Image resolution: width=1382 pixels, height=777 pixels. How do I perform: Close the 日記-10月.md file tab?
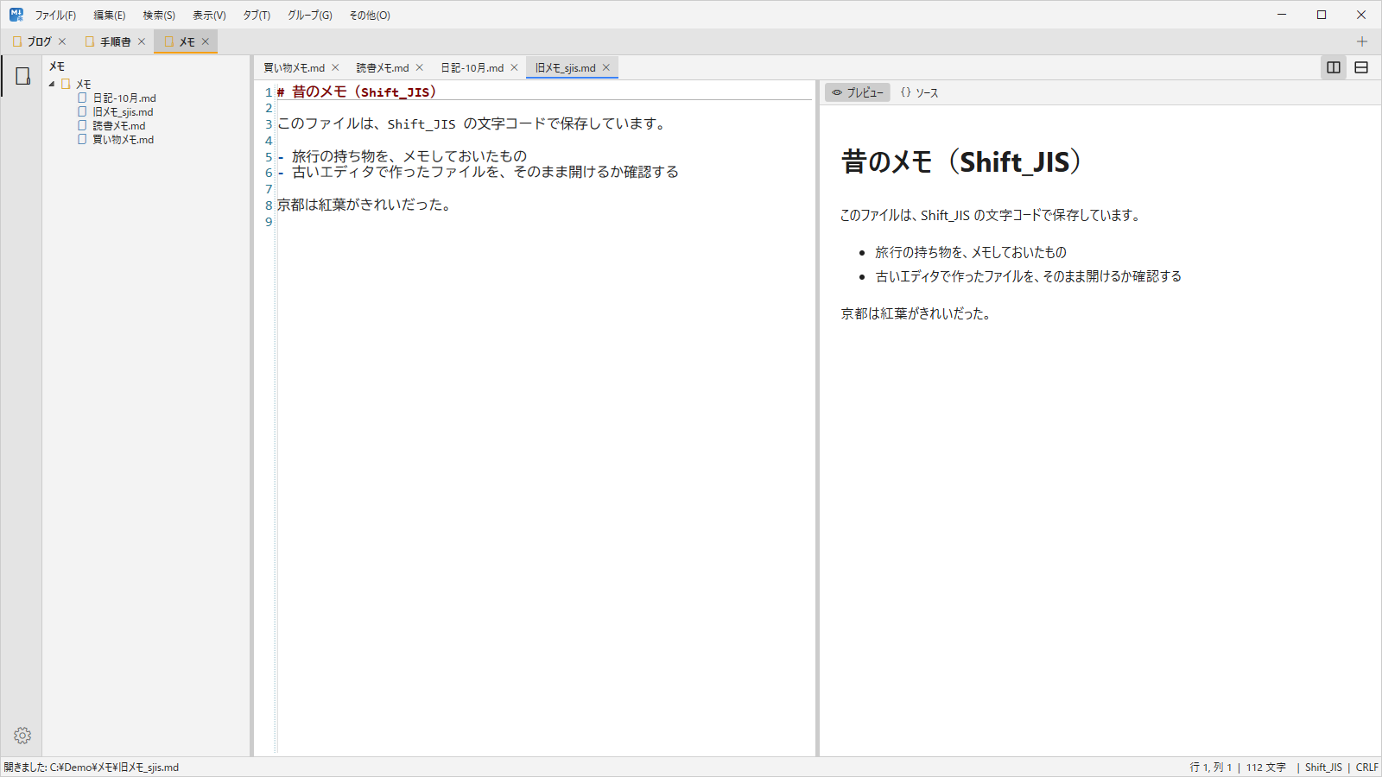(x=514, y=67)
